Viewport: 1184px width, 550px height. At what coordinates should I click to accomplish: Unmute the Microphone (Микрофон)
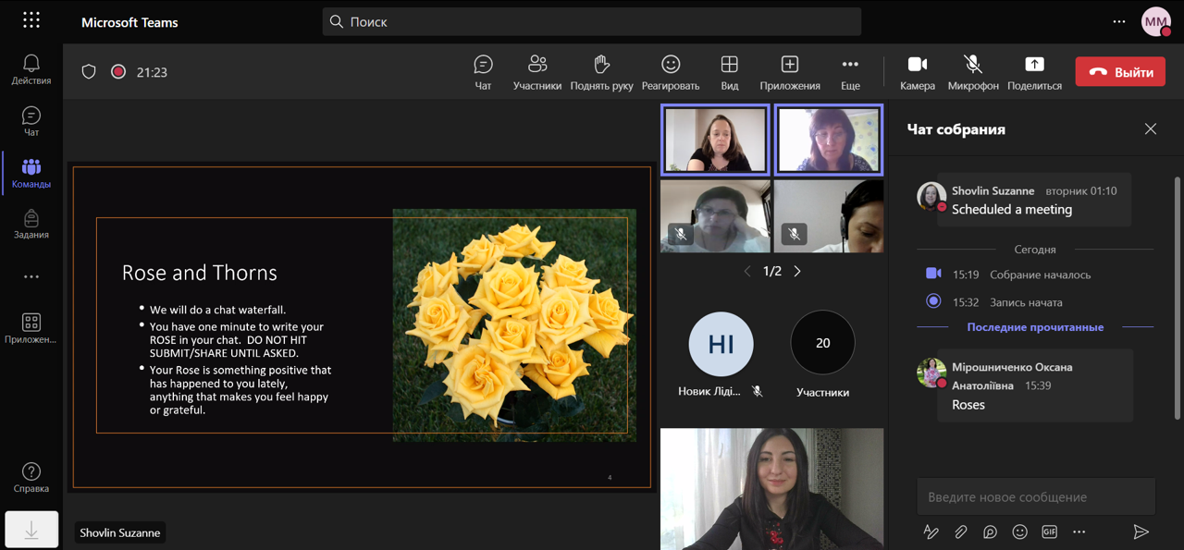pos(973,72)
